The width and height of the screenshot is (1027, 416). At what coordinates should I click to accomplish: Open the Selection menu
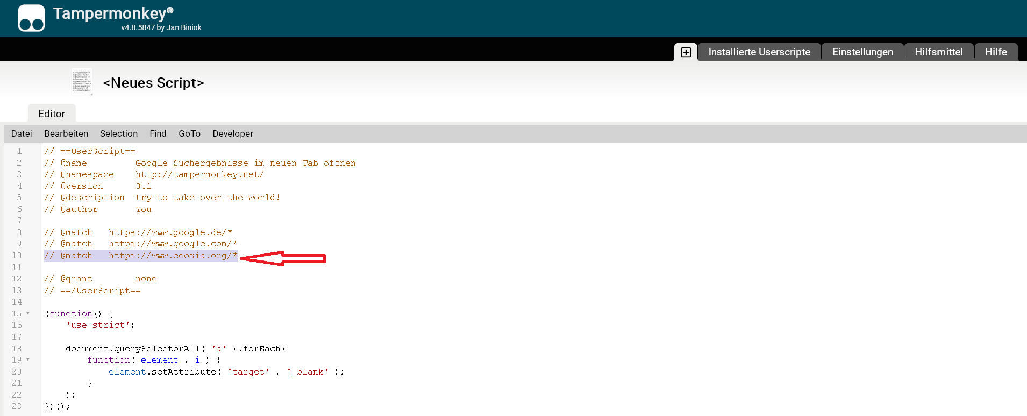pos(119,133)
